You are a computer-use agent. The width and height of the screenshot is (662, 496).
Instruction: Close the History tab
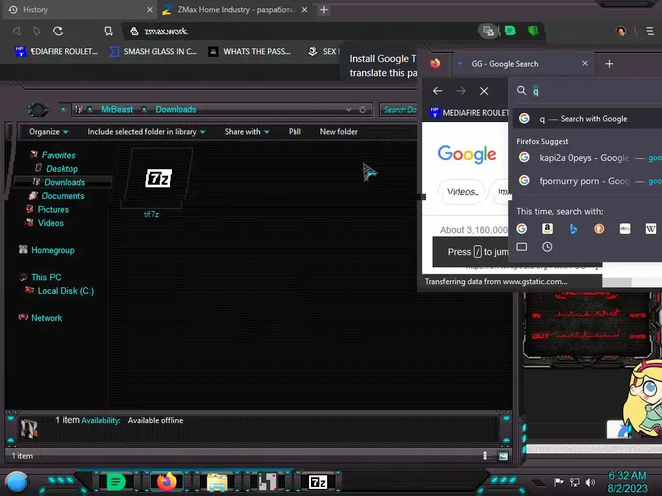(149, 9)
